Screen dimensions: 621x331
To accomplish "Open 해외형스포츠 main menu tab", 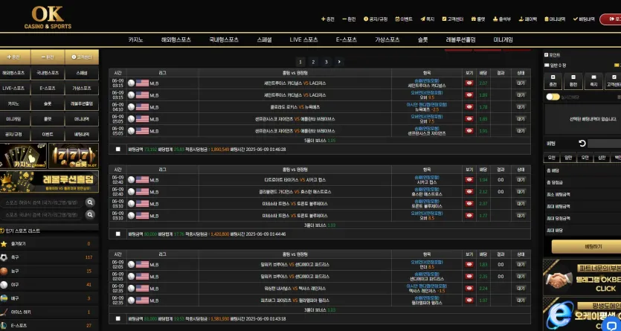I will tap(176, 39).
